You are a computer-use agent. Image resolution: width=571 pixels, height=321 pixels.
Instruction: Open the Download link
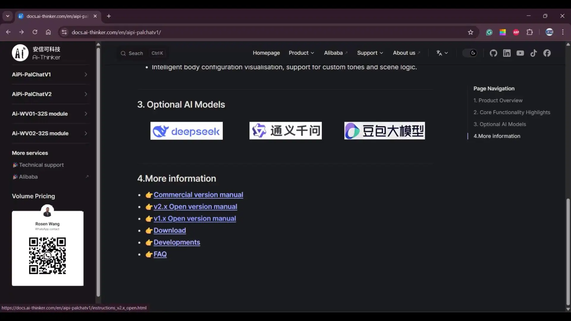click(x=170, y=230)
